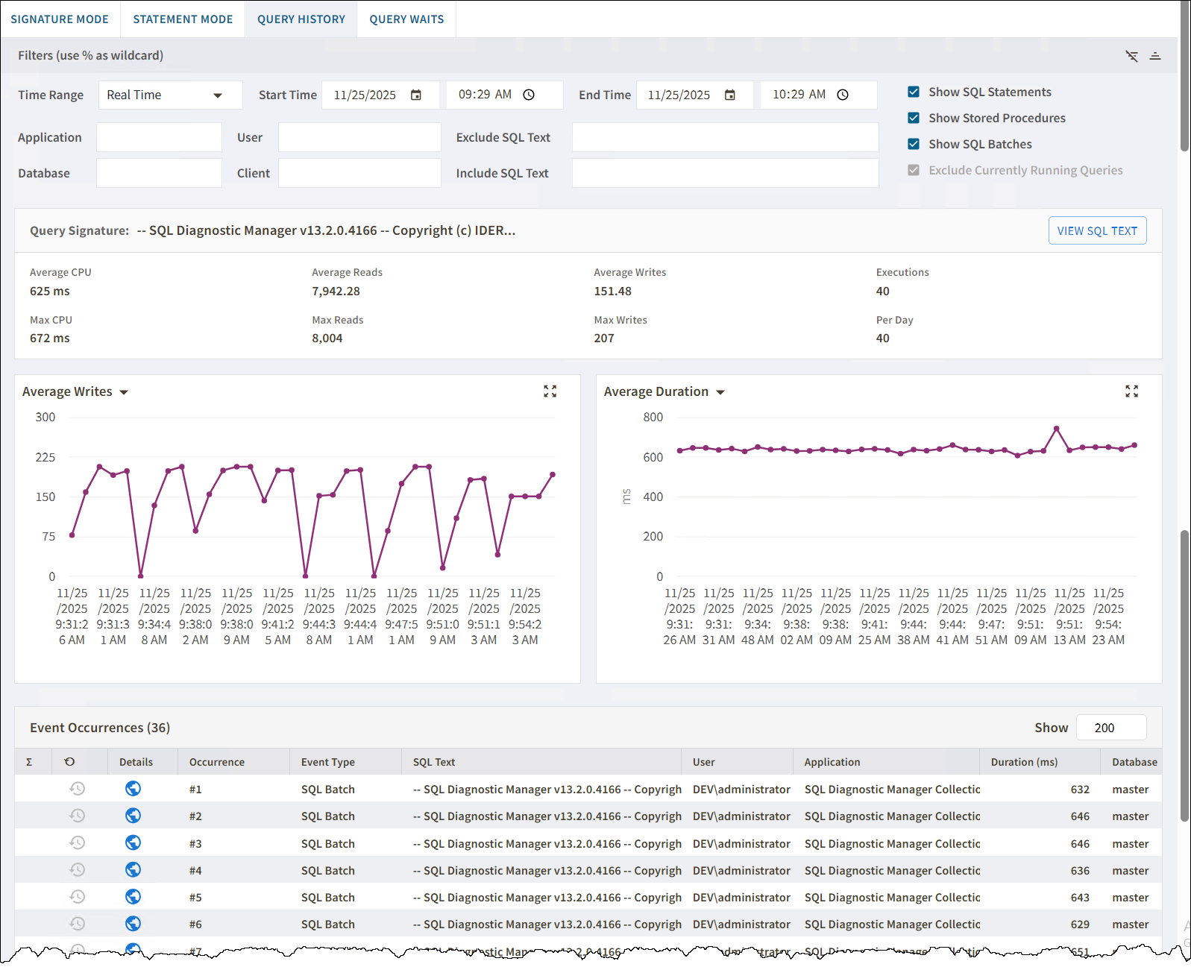Open the Time Range dropdown
The width and height of the screenshot is (1191, 967).
click(170, 95)
